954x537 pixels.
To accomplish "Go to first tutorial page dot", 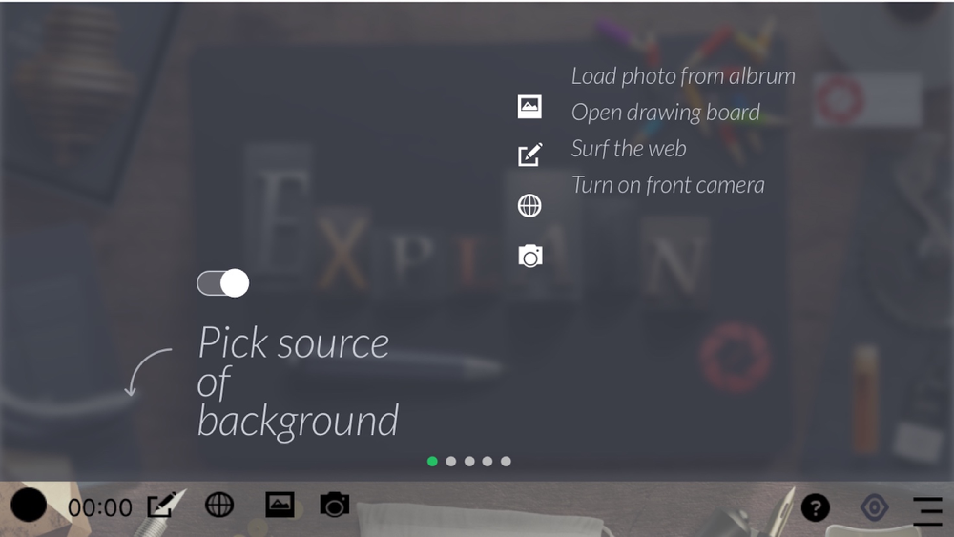I will point(432,462).
